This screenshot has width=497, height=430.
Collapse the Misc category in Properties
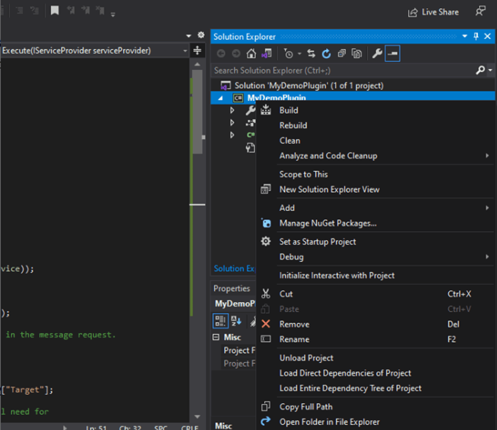(x=216, y=337)
